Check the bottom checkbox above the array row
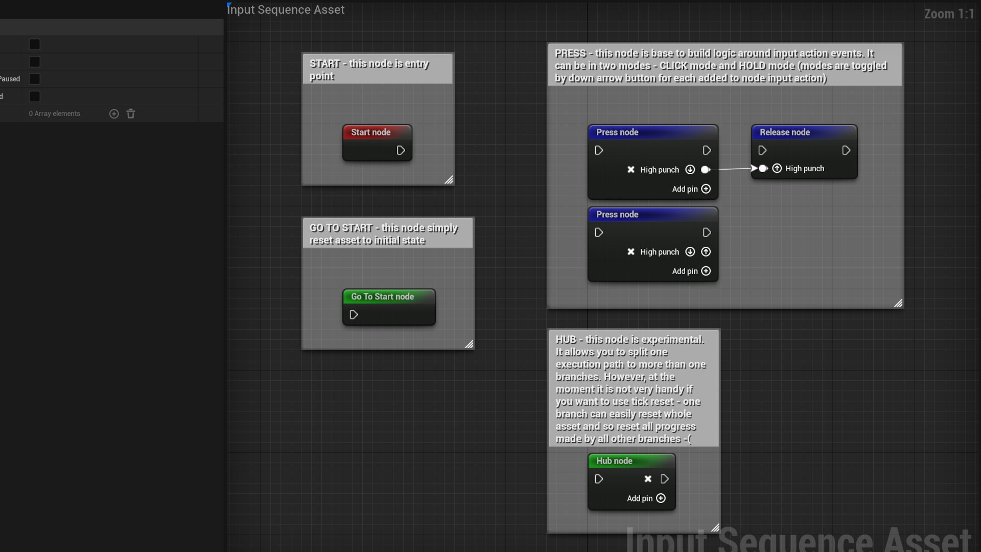 [x=34, y=96]
